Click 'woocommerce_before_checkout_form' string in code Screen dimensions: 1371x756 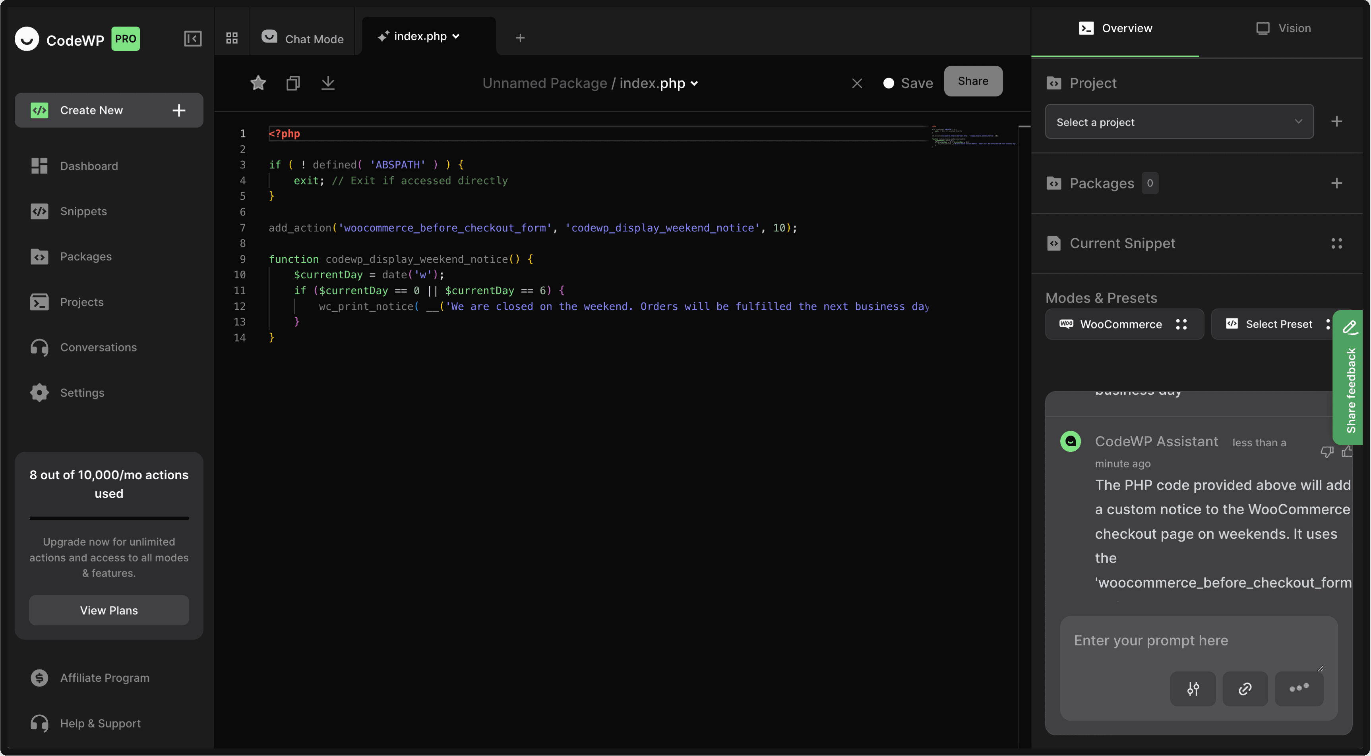click(445, 228)
